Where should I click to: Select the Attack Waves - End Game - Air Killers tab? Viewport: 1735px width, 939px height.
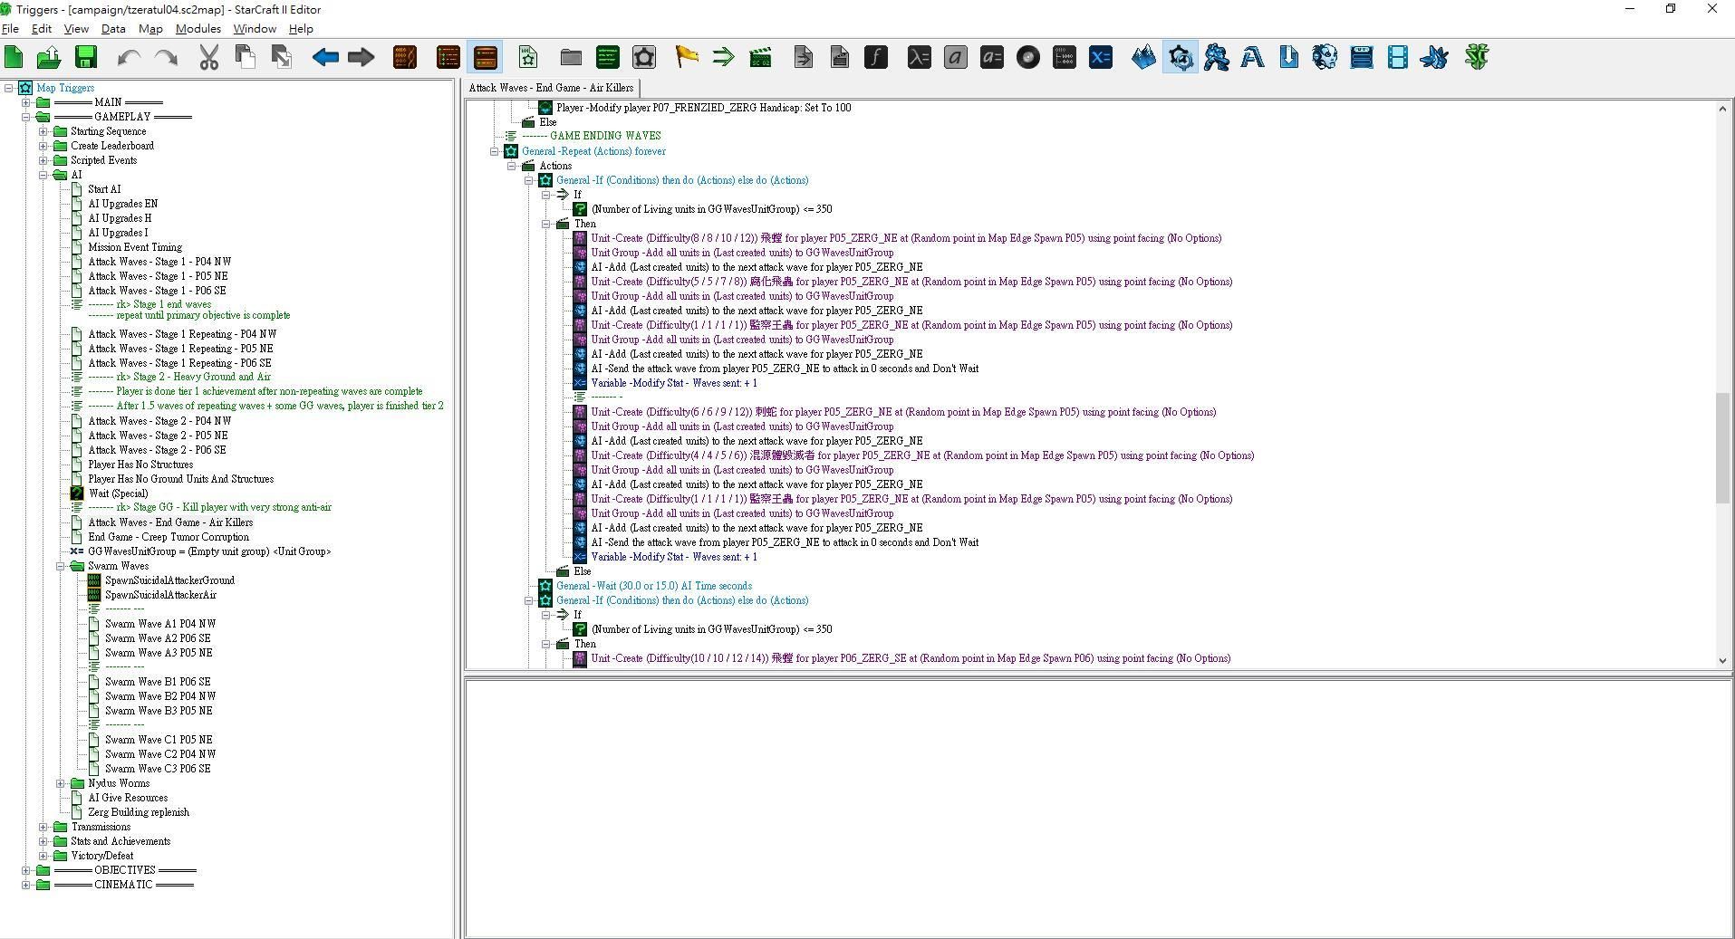pos(551,88)
